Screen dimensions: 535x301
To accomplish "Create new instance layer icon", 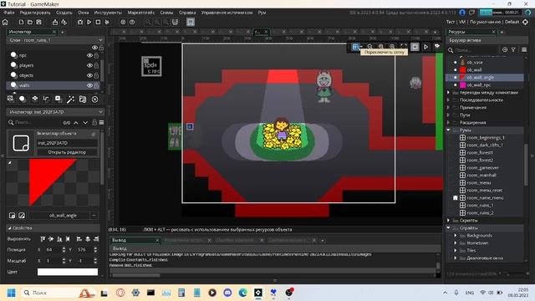I will (23, 99).
